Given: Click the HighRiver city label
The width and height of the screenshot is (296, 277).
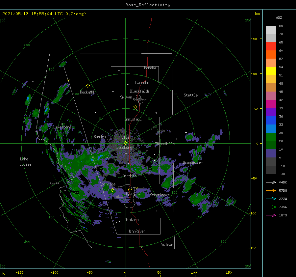Looking at the screenshot, I should pyautogui.click(x=136, y=231).
